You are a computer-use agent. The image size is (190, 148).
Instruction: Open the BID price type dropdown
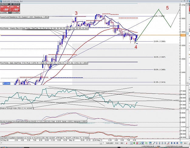click(x=123, y=143)
